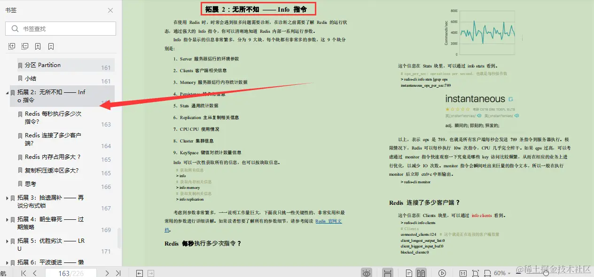Image resolution: width=594 pixels, height=277 pixels.
Task: Activate fit-to-page zoom icon
Action: click(x=476, y=272)
